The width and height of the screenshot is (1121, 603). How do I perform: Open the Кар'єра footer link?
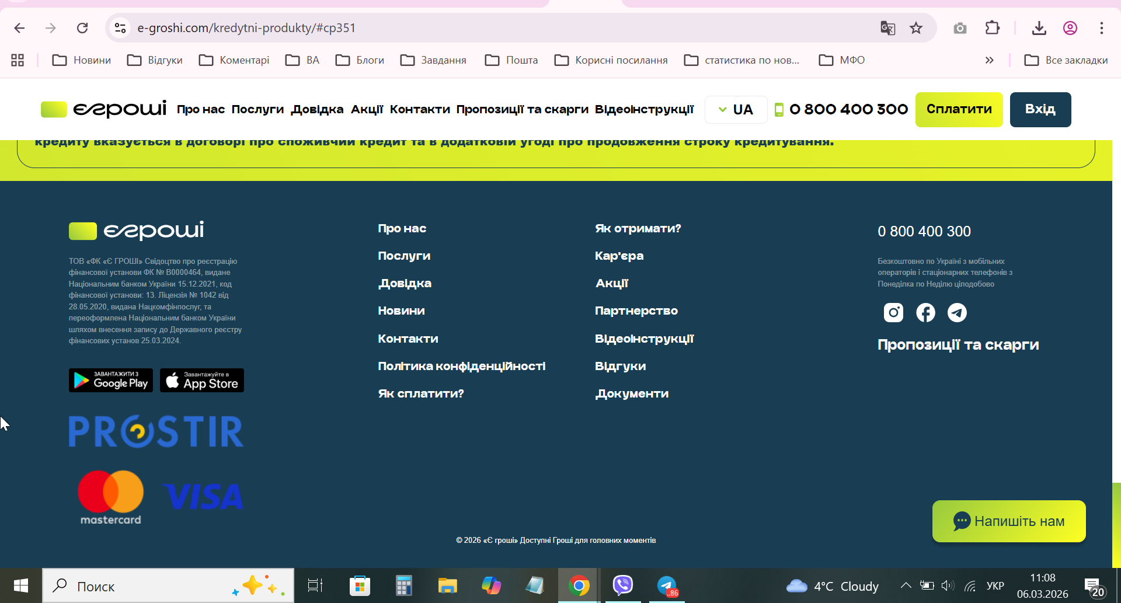(619, 256)
